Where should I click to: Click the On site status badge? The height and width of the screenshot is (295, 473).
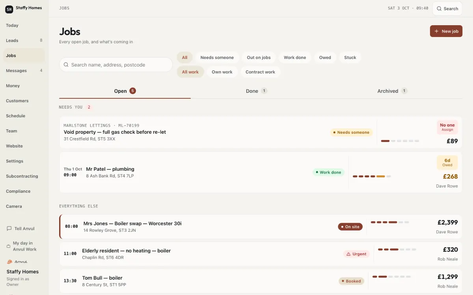tap(350, 227)
